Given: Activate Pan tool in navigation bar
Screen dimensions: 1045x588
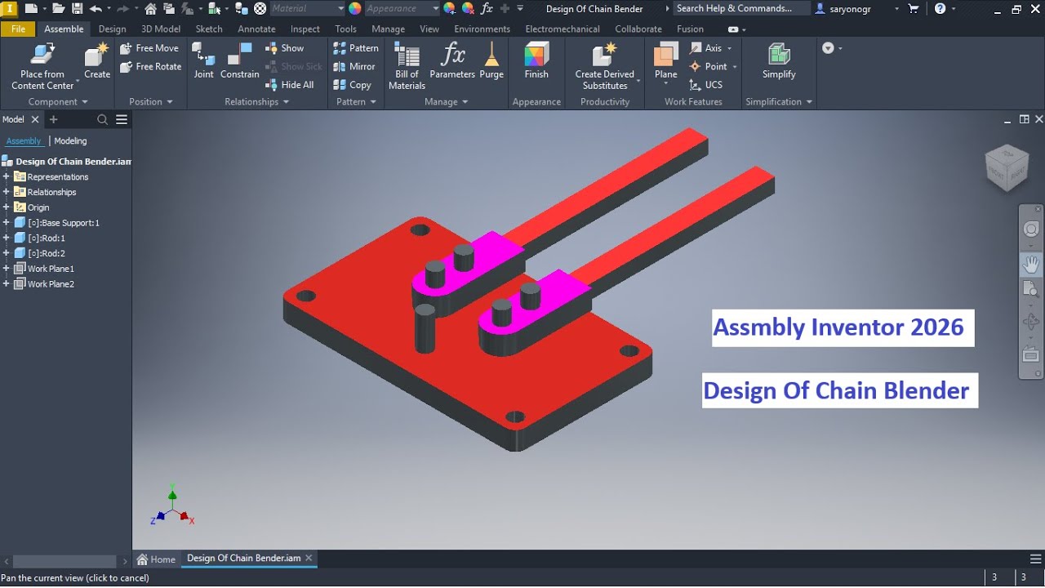Looking at the screenshot, I should point(1031,265).
